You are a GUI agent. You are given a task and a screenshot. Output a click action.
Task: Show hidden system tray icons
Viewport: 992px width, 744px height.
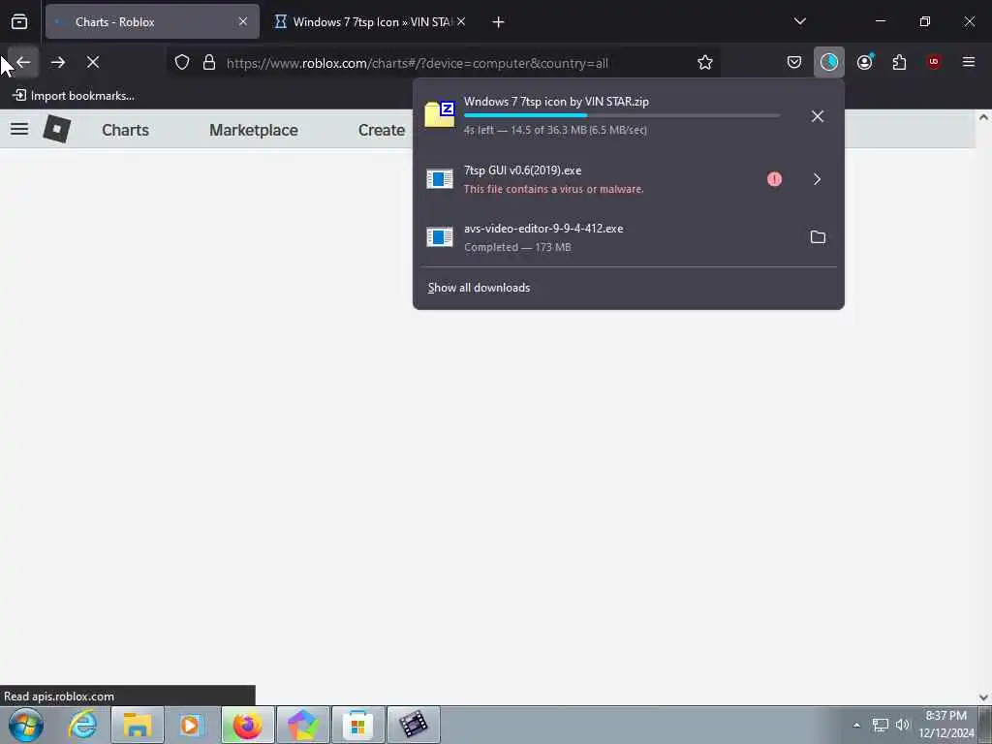[856, 725]
